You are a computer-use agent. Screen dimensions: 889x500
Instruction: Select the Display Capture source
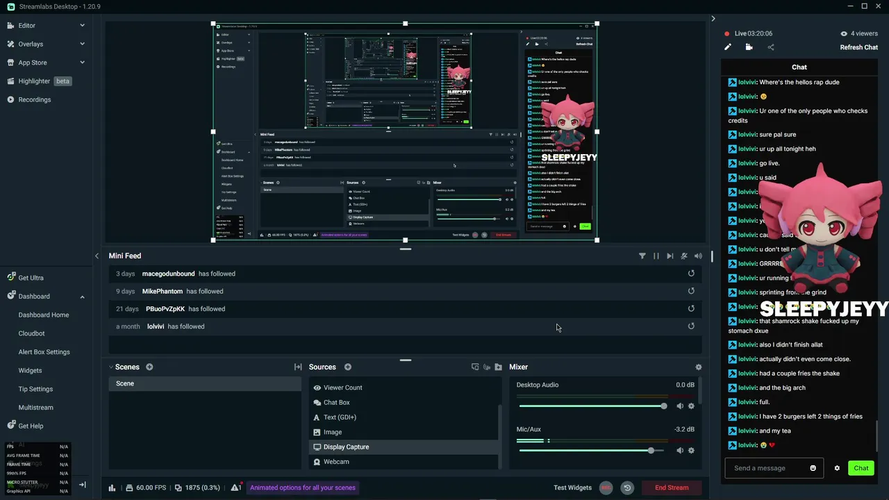(x=404, y=447)
